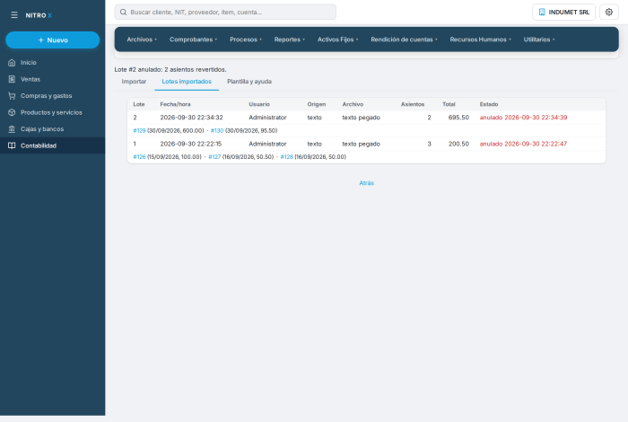Click the INDUMET SRL company icon
The width and height of the screenshot is (628, 422).
[542, 12]
